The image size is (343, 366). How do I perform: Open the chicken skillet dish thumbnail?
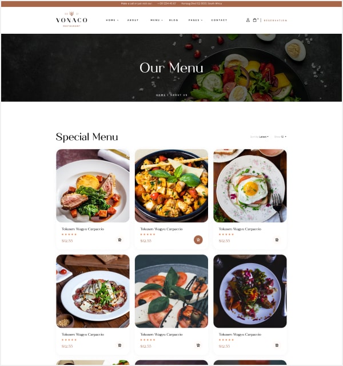171,186
